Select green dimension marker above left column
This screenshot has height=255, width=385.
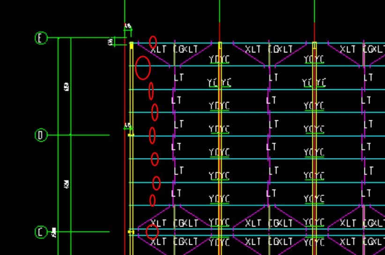tap(128, 28)
